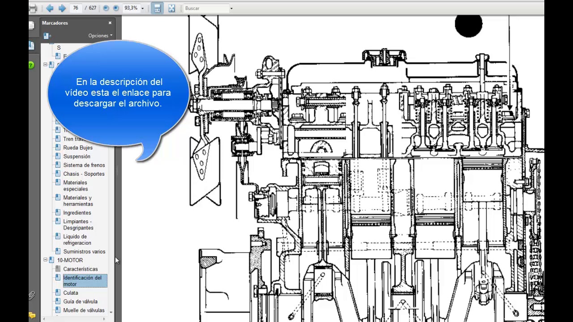The image size is (573, 322).
Task: Open the attachments paperclip panel
Action: coord(31,295)
